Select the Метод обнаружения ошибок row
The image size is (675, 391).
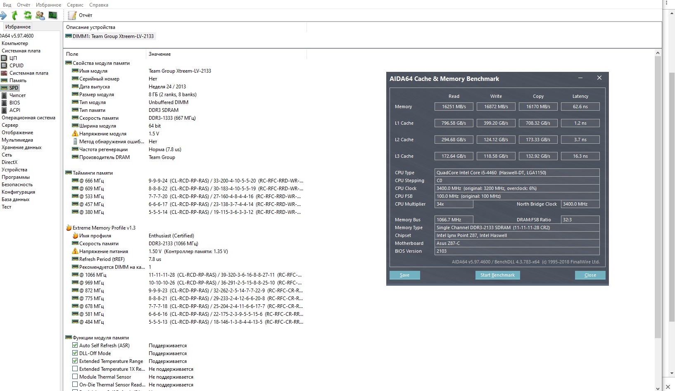(109, 142)
